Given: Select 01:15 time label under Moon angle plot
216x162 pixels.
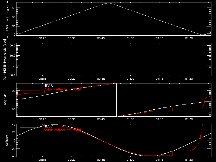Looking at the screenshot, I should (160, 79).
